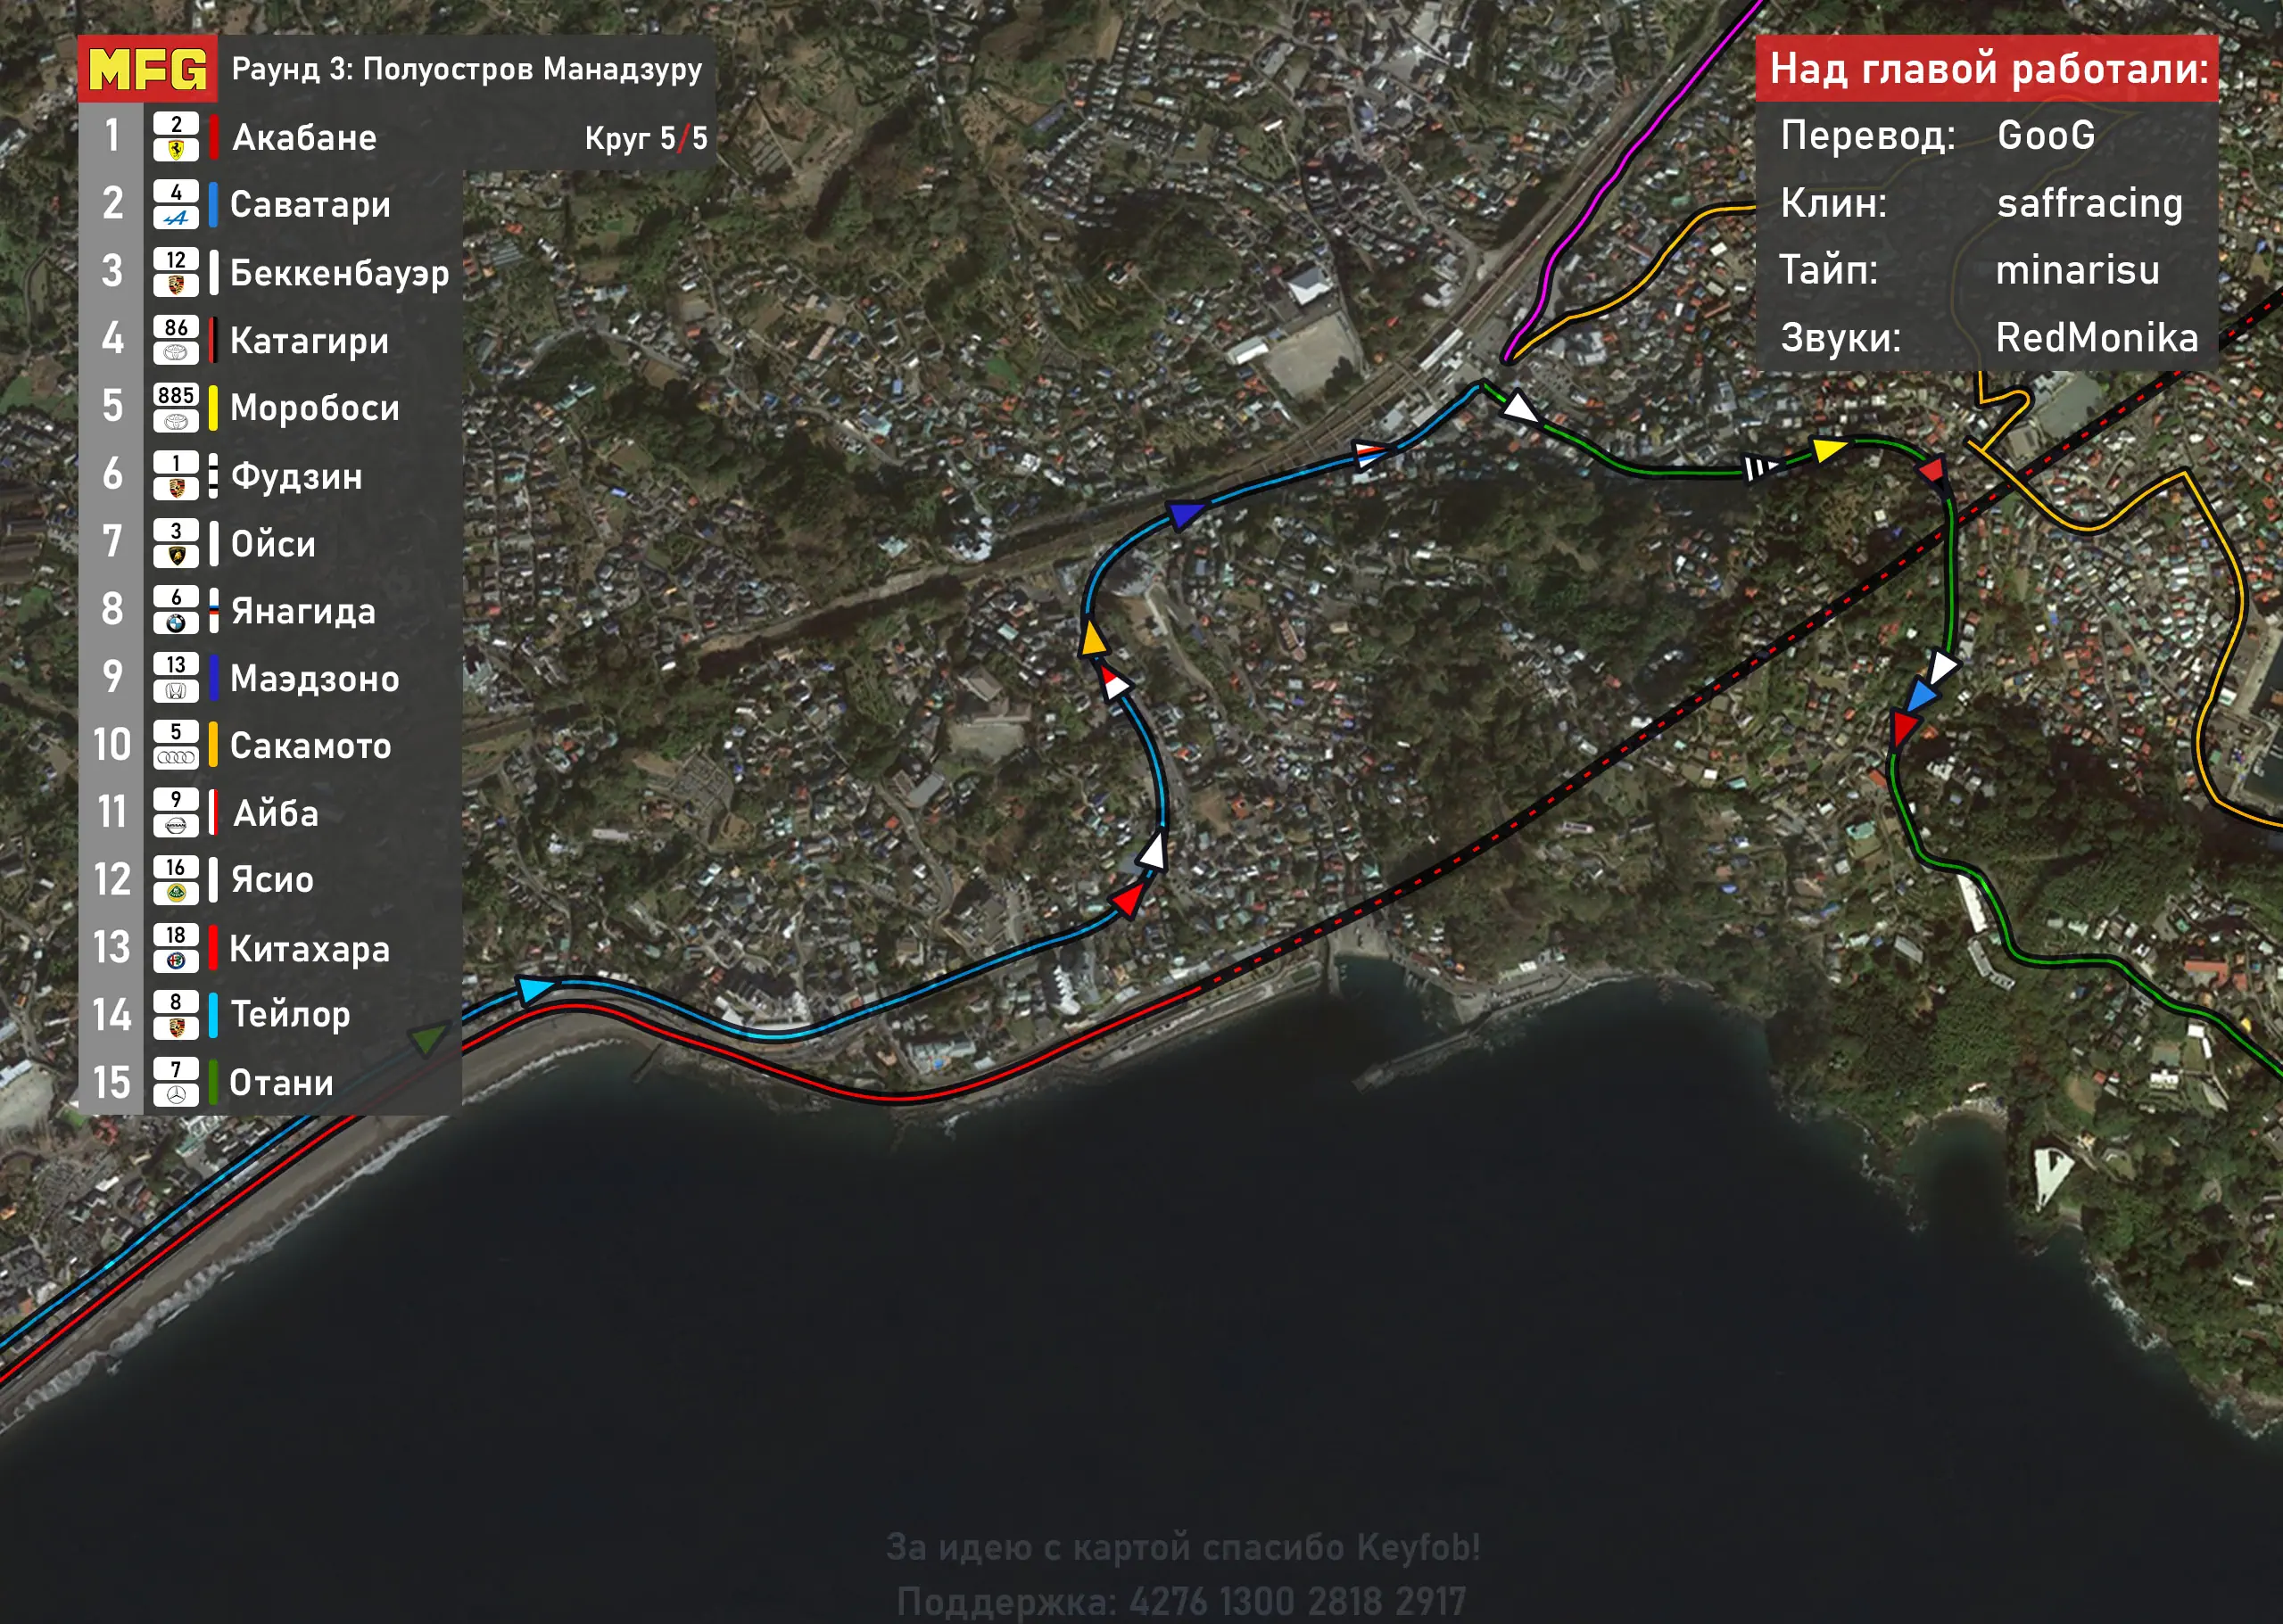Click the Lamborghini badge next to Ойси
The height and width of the screenshot is (1624, 2283).
(176, 556)
